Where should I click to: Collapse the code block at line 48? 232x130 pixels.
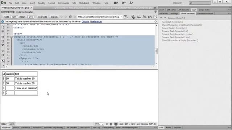pos(11,37)
